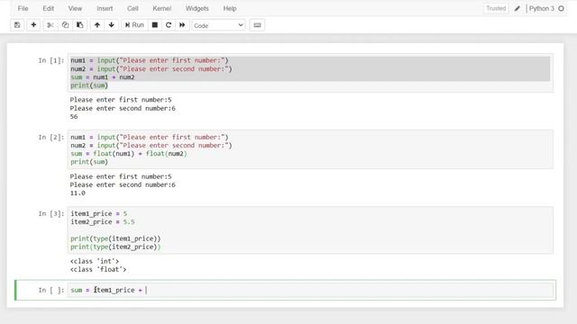
Task: Open the Help menu
Action: (x=230, y=8)
